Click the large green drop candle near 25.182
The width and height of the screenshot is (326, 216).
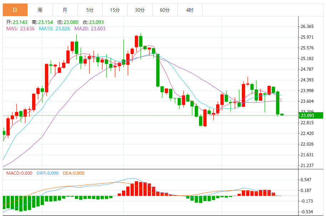click(x=158, y=70)
